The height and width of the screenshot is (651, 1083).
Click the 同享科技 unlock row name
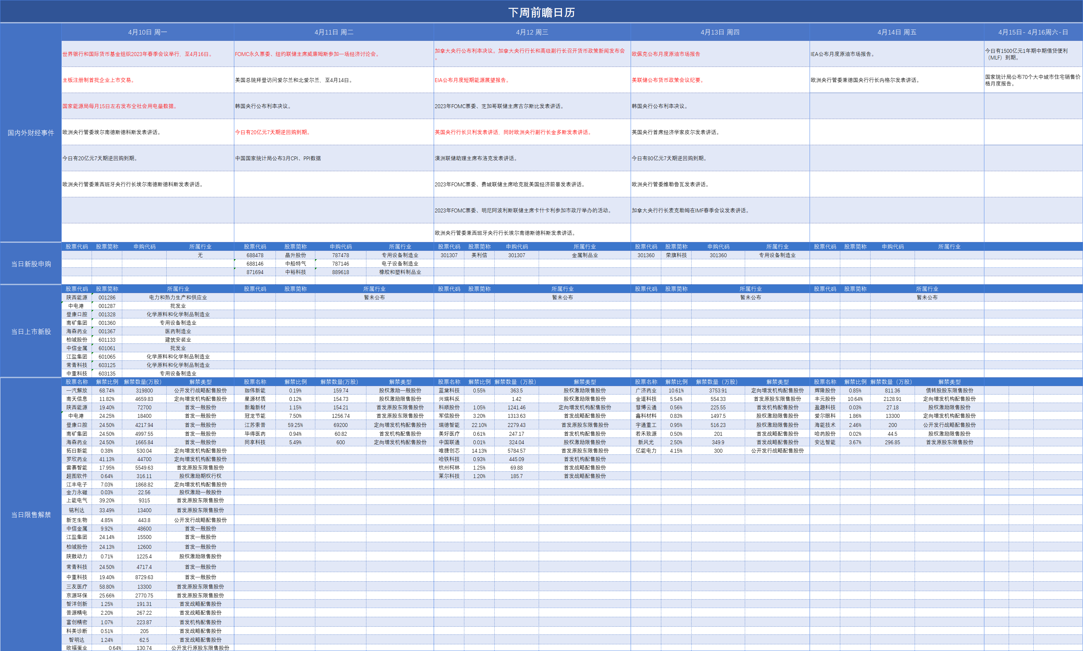pos(255,442)
